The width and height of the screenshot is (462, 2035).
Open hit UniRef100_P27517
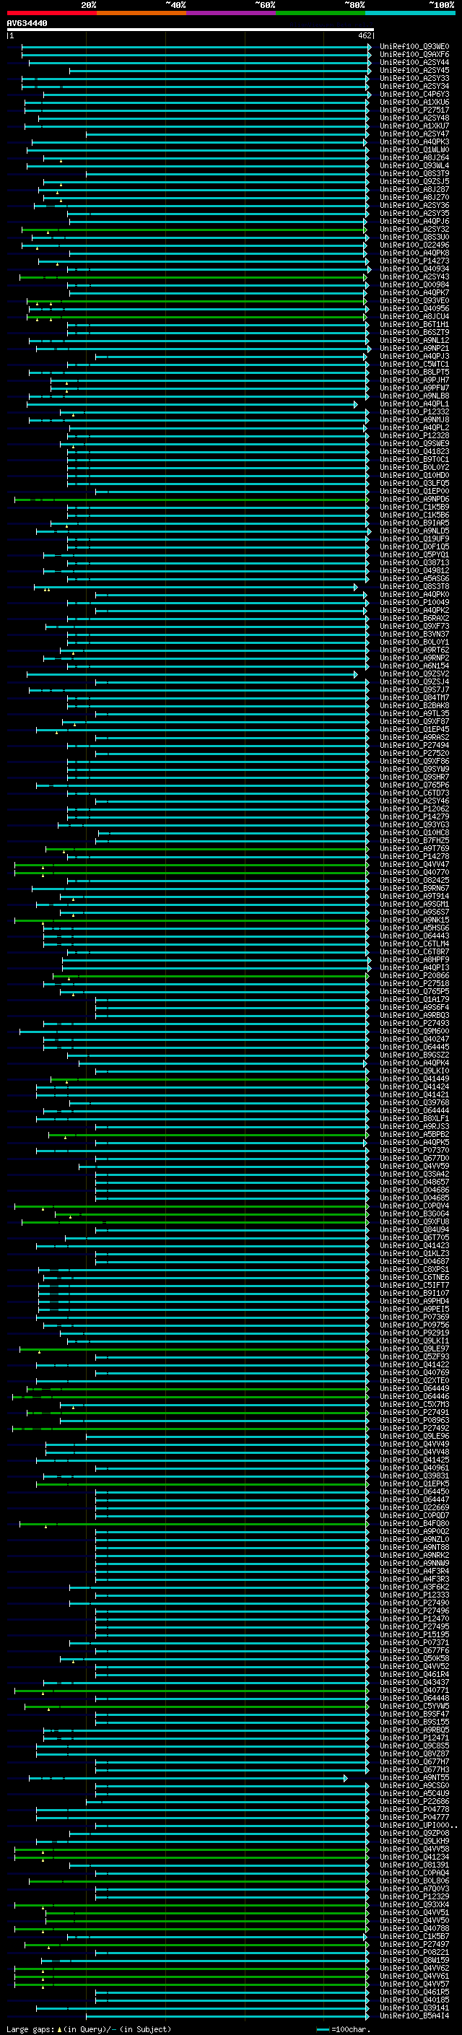414,110
